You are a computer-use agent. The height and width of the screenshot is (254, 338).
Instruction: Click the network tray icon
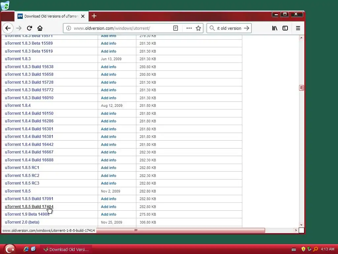pos(309,249)
